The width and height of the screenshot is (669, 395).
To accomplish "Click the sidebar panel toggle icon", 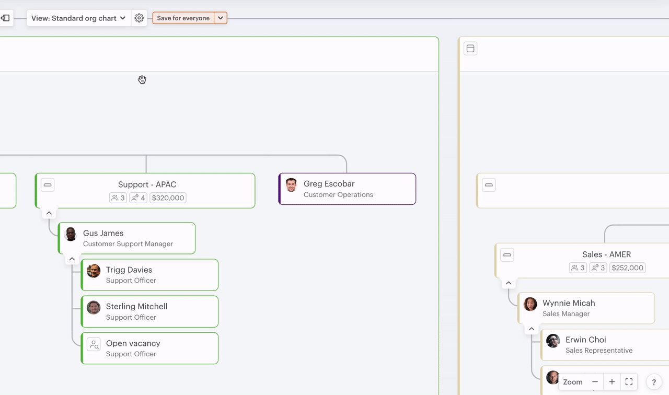I will (x=5, y=18).
